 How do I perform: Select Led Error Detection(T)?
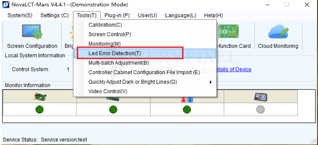coord(145,53)
